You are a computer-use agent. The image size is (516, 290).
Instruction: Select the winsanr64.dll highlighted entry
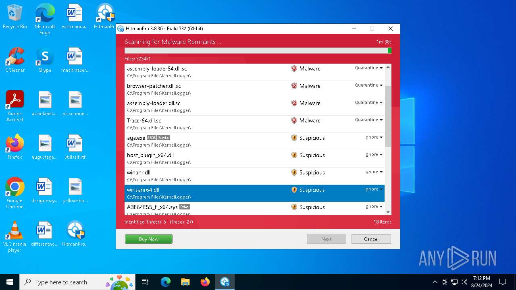tap(255, 193)
